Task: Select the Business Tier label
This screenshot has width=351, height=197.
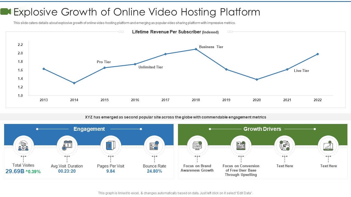Action: [211, 47]
